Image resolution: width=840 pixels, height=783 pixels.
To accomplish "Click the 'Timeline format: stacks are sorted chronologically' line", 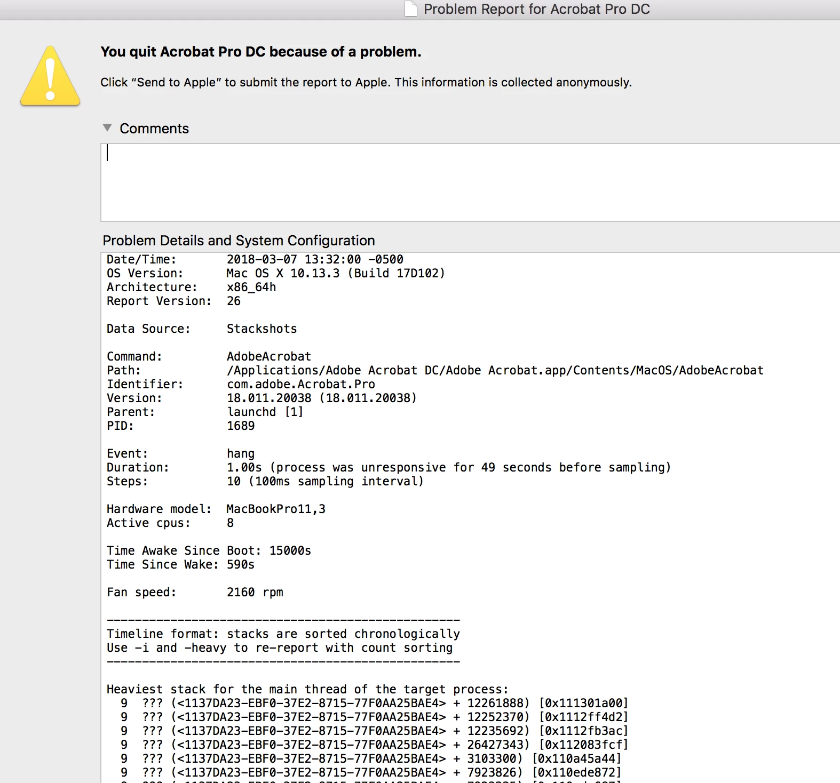I will tap(283, 634).
